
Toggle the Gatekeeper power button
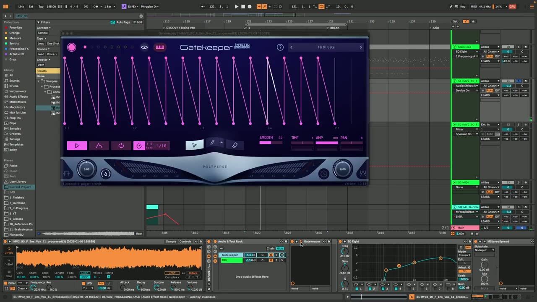click(72, 47)
